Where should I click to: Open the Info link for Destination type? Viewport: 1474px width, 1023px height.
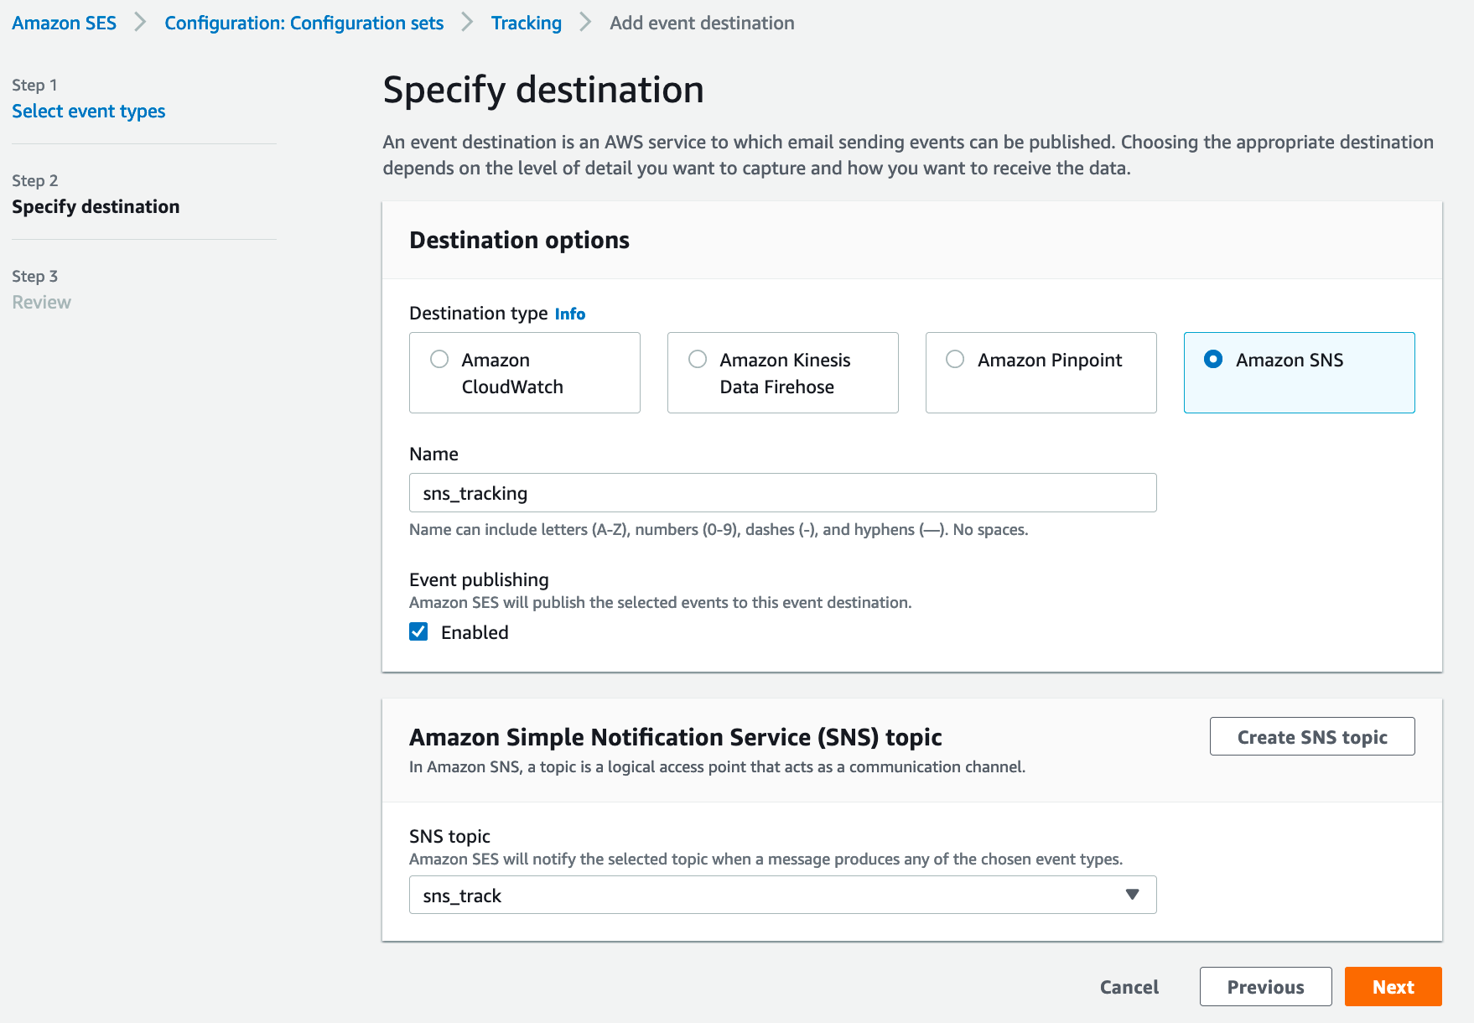pyautogui.click(x=570, y=314)
